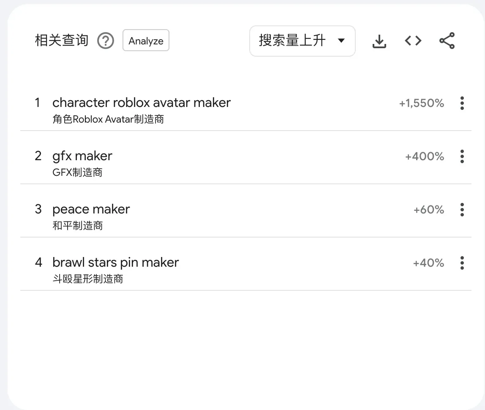Click the help question mark icon
The image size is (485, 410).
tap(106, 41)
